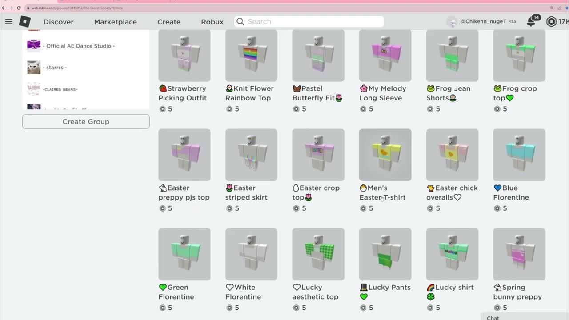The height and width of the screenshot is (320, 569).
Task: Focus the Search input field
Action: pyautogui.click(x=309, y=21)
